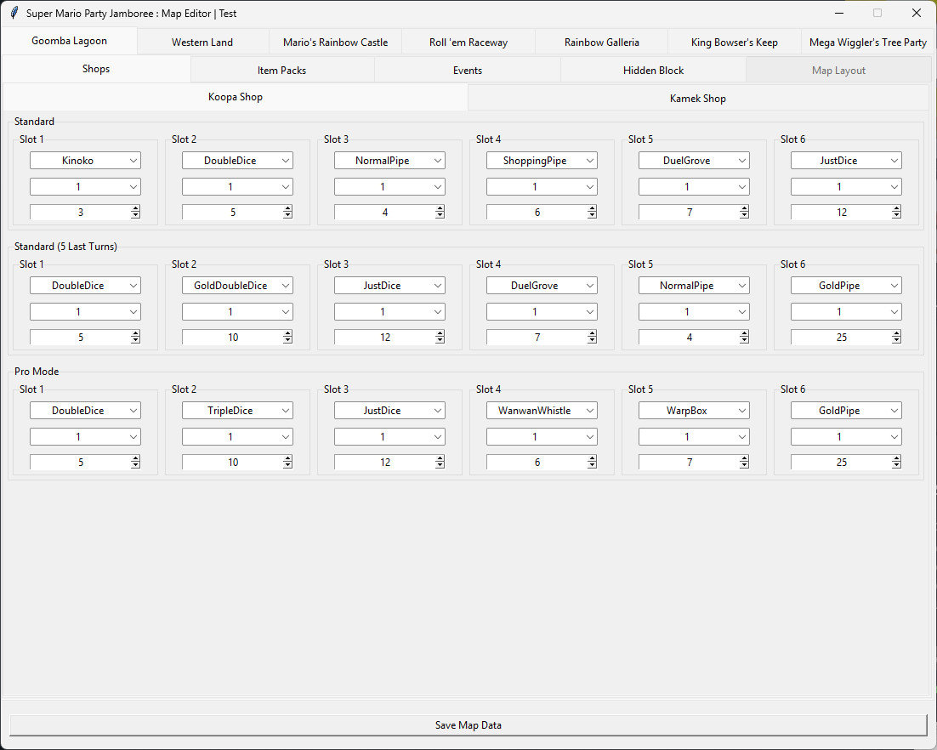The image size is (937, 750).
Task: Open the WanwanWhistle dropdown in Pro Mode Slot 4
Action: tap(541, 410)
